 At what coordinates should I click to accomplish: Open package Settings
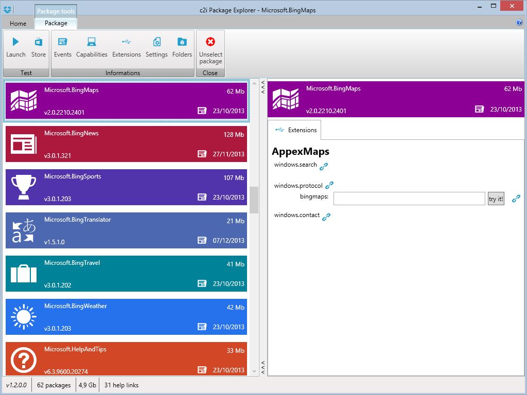tap(156, 48)
